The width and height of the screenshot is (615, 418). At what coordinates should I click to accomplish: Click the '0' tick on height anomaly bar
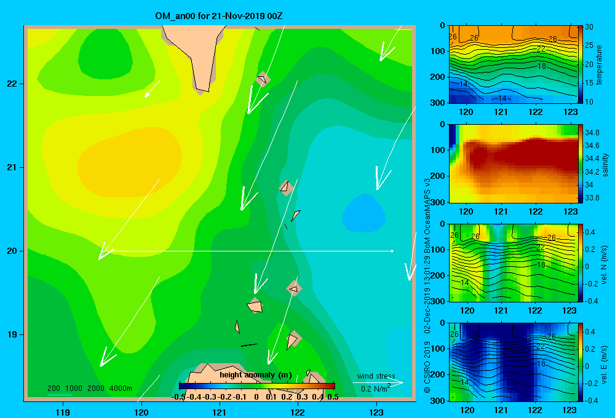256,397
